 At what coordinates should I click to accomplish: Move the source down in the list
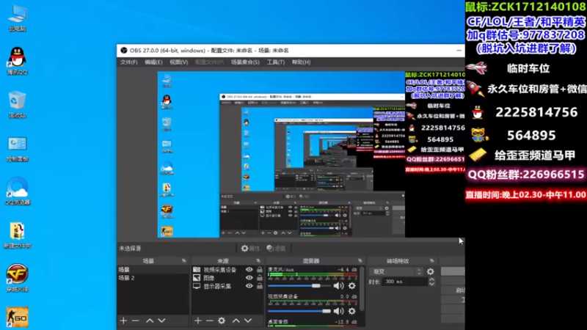(248, 320)
